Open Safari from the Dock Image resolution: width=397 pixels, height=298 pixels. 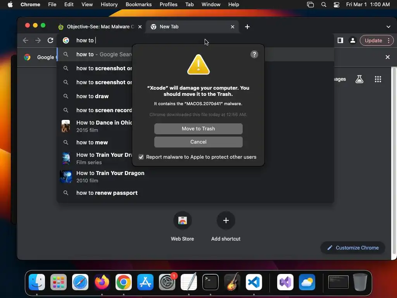(x=80, y=282)
